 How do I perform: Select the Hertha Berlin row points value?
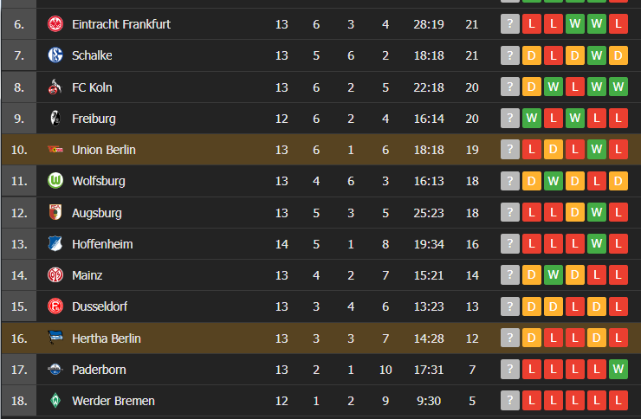pos(472,338)
